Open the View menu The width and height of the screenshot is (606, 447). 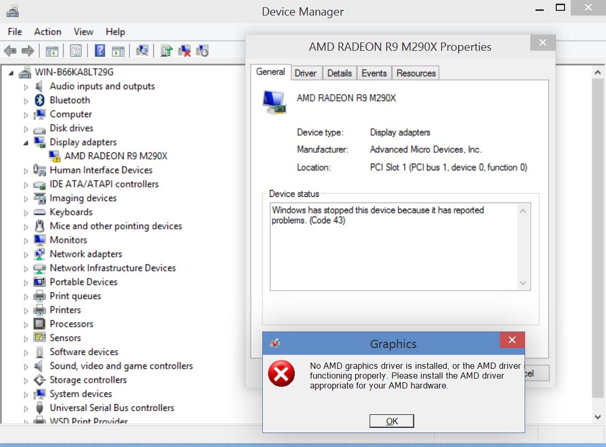(83, 32)
